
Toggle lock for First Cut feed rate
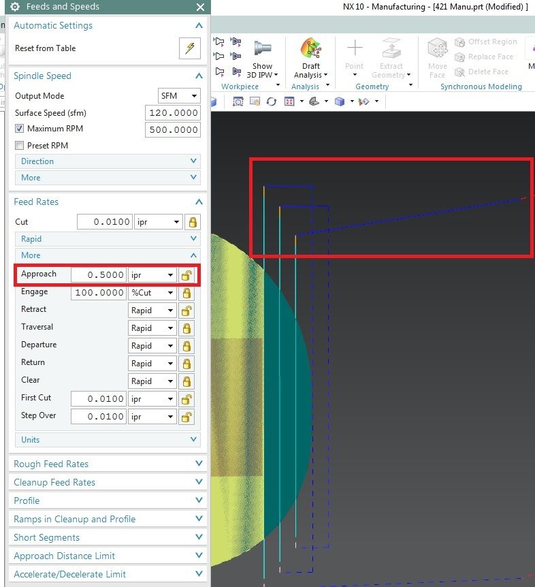coord(187,399)
